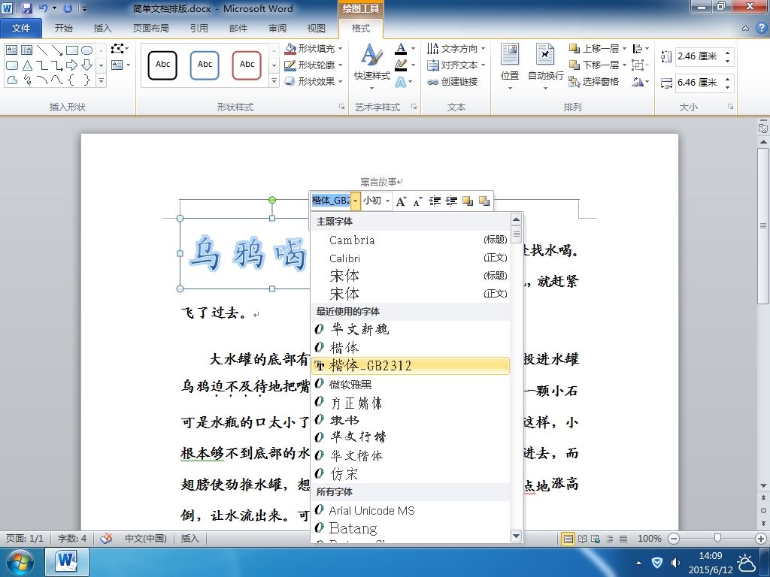Switch to the 页面布局 Page Layout tab
Screen dimensions: 770x577
point(150,29)
